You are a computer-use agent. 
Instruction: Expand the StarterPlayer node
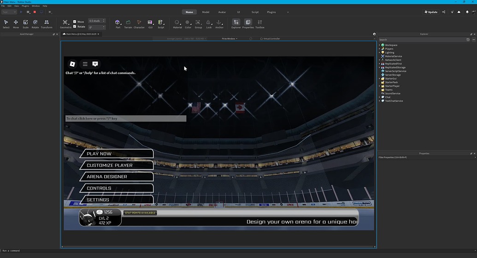(379, 86)
